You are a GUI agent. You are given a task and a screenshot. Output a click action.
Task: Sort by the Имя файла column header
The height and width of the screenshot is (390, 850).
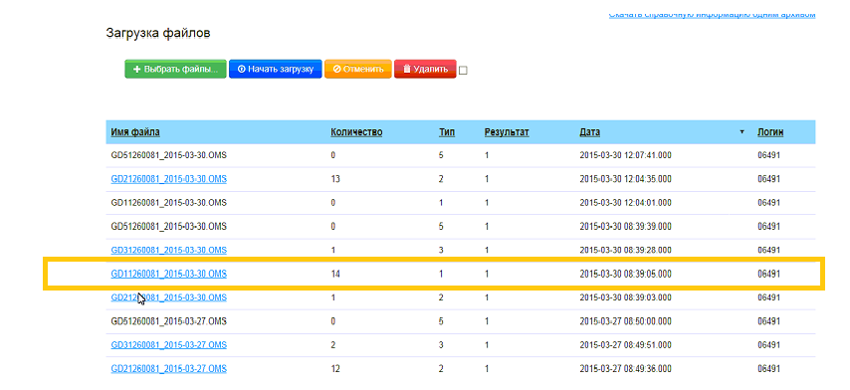(x=135, y=132)
